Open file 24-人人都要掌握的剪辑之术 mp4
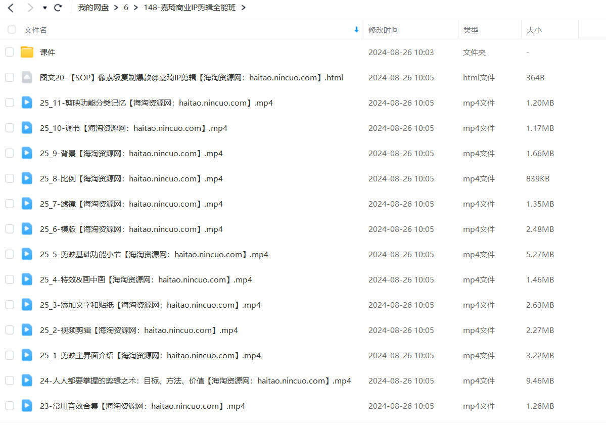Image resolution: width=606 pixels, height=430 pixels. [195, 380]
